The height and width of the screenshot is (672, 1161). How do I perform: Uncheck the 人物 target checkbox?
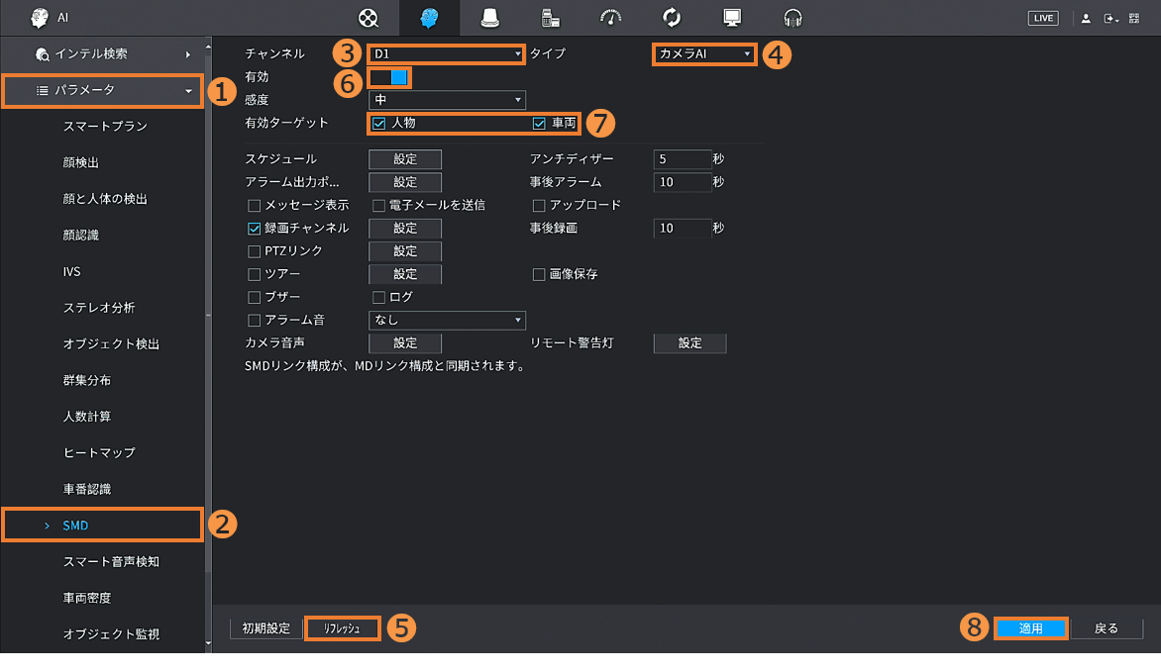(378, 124)
